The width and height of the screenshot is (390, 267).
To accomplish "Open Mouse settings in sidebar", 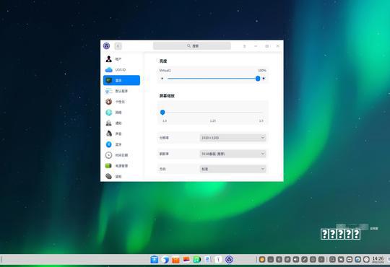I will (x=121, y=176).
